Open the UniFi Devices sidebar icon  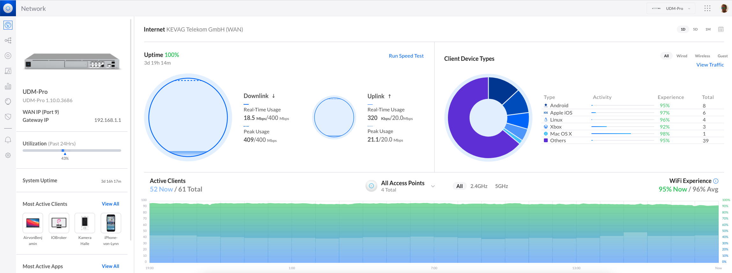[8, 56]
